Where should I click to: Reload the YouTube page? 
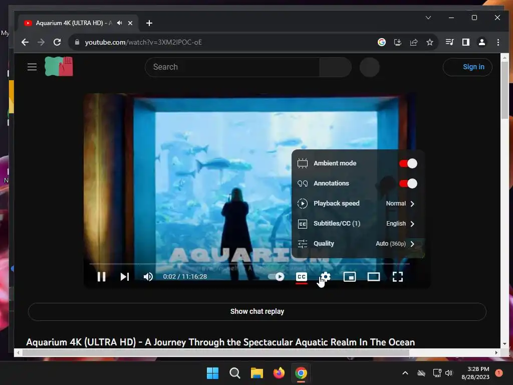click(57, 42)
